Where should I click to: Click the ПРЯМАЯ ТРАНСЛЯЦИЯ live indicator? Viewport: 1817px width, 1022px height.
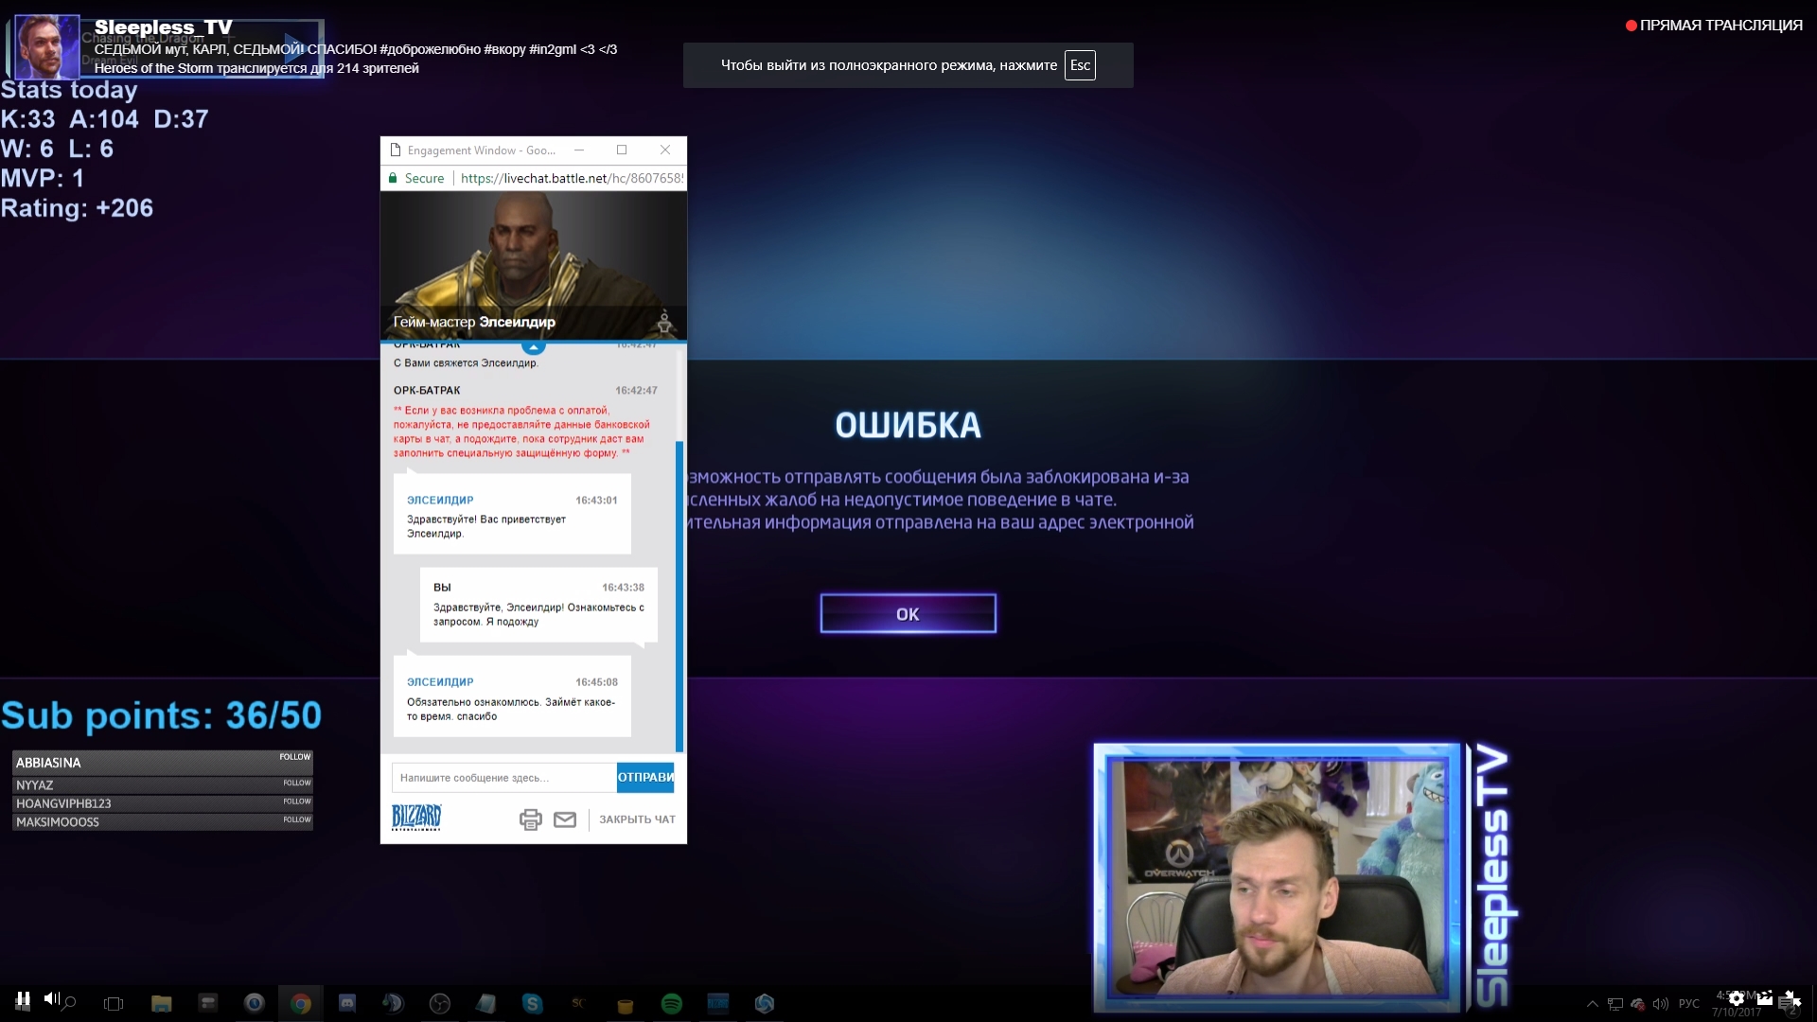[1714, 26]
